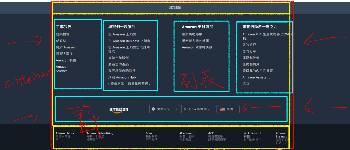Click Amazon 裝置 link
The width and height of the screenshot is (350, 150).
point(66,60)
